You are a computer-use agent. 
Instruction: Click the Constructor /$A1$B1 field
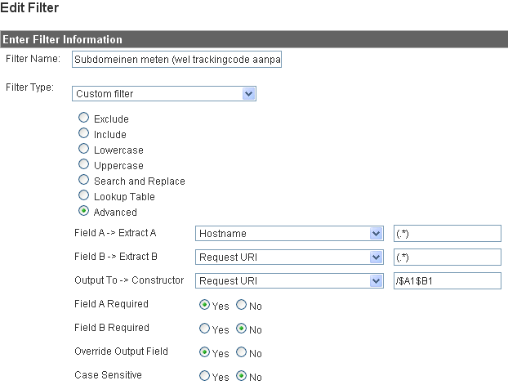[x=448, y=281]
